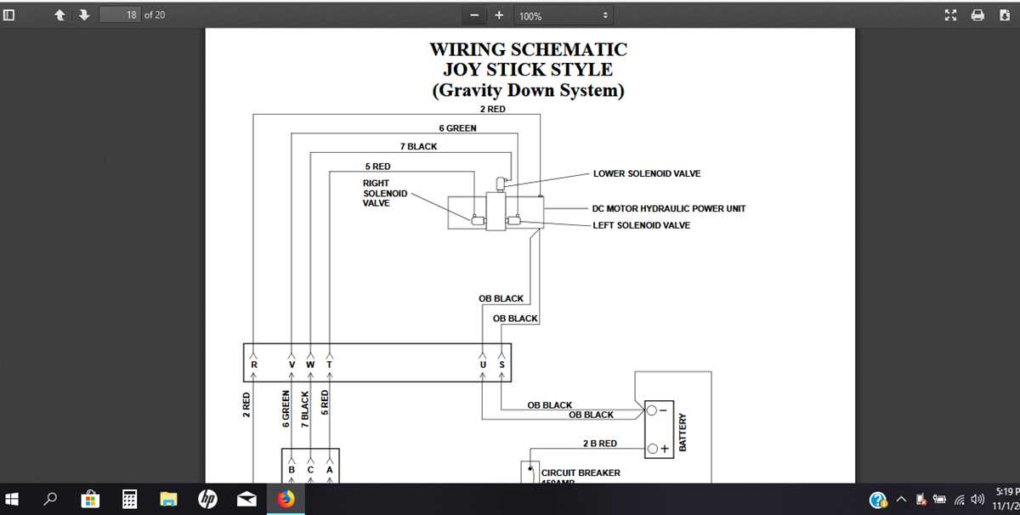Open taskbar search magnifier
1020x515 pixels.
point(51,499)
